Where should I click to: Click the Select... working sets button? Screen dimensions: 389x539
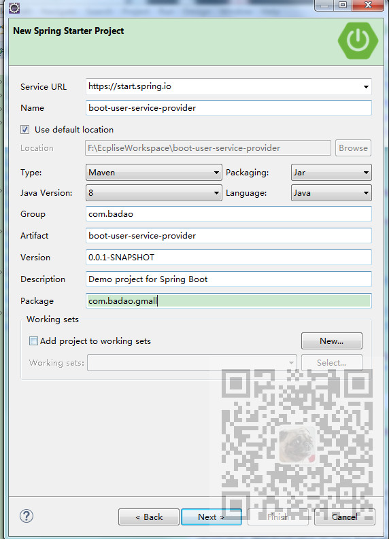pos(332,363)
